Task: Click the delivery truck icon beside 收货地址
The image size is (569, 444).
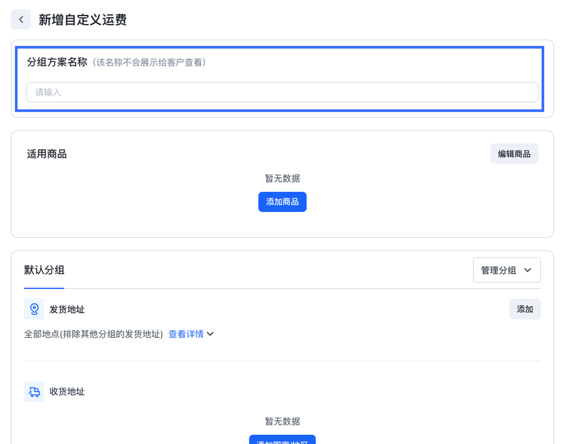Action: pos(34,392)
